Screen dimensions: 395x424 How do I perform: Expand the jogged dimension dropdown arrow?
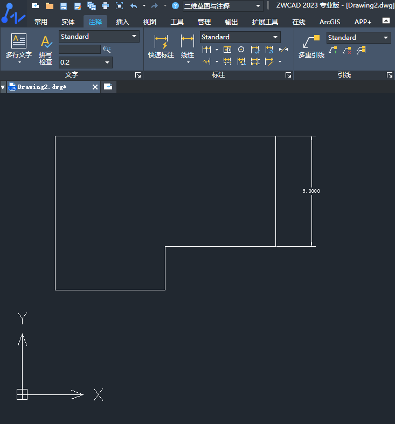point(217,62)
